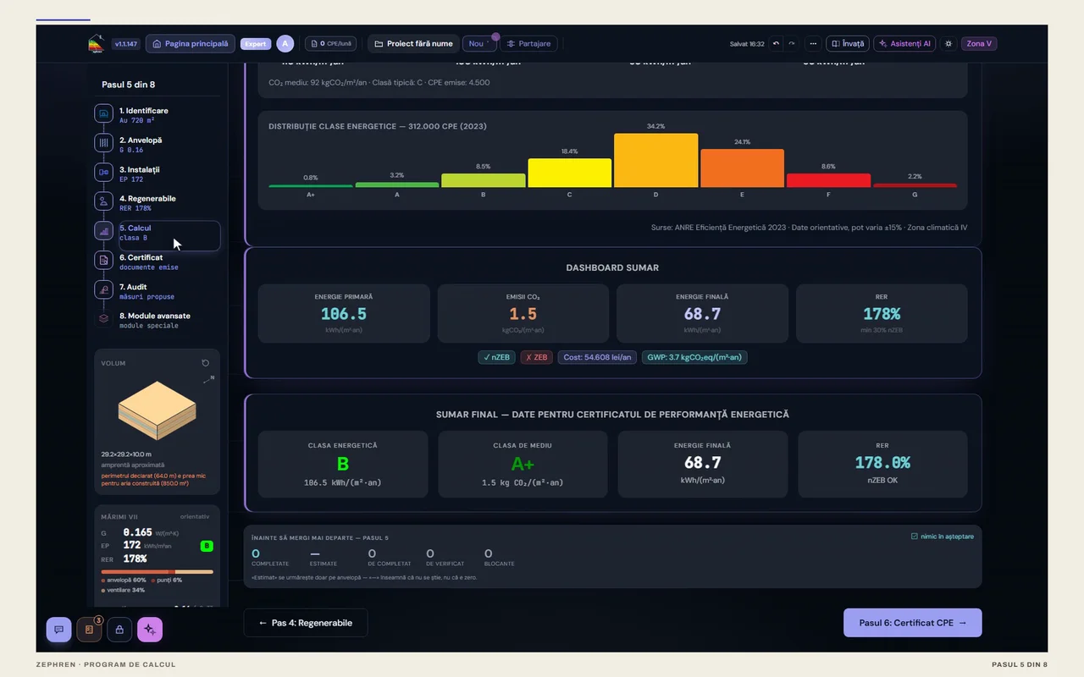Open the Zona V climate selector

click(x=979, y=43)
